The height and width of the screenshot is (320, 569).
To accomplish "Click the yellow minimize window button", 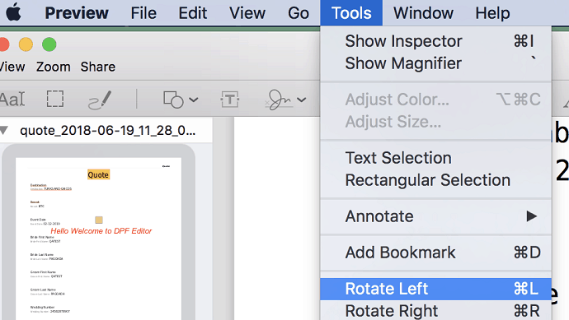I will coord(26,44).
